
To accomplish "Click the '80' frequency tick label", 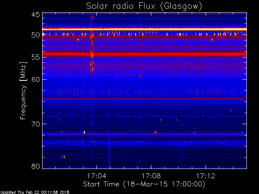I will coord(36,166).
